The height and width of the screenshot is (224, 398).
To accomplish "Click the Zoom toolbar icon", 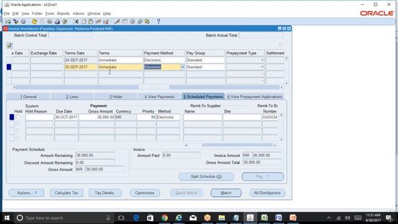I will 124,22.
